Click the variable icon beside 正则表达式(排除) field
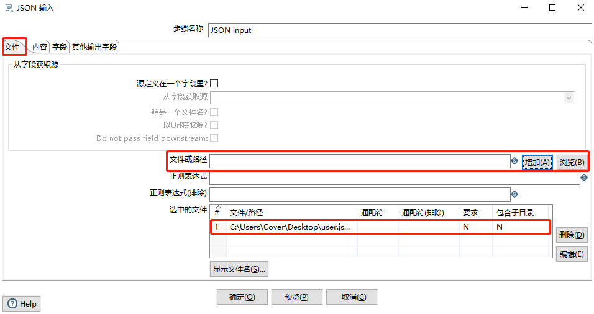This screenshot has height=314, width=594. point(514,194)
